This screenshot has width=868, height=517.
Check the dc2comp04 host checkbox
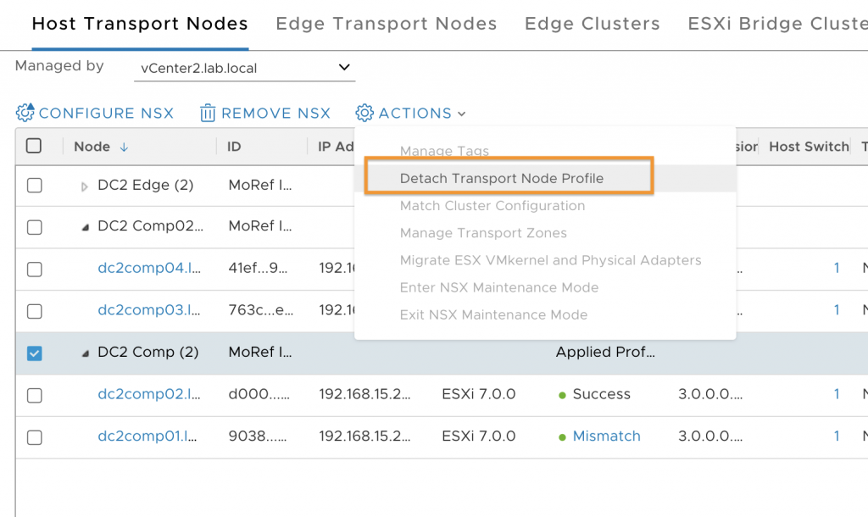(34, 269)
